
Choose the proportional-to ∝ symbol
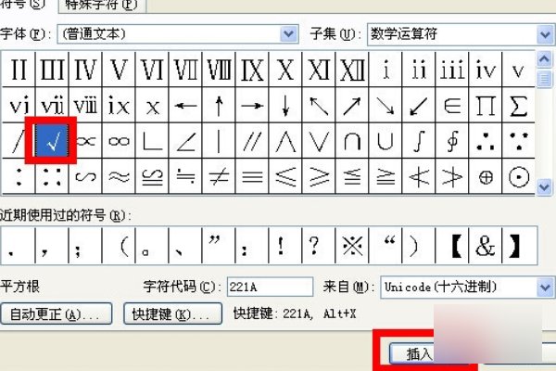pyautogui.click(x=86, y=141)
